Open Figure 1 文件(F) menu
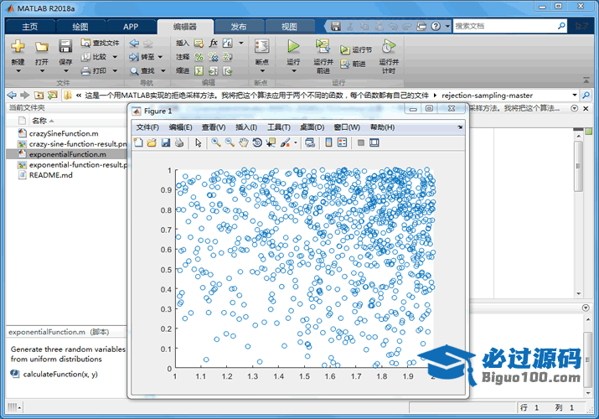This screenshot has height=419, width=599. tap(147, 127)
